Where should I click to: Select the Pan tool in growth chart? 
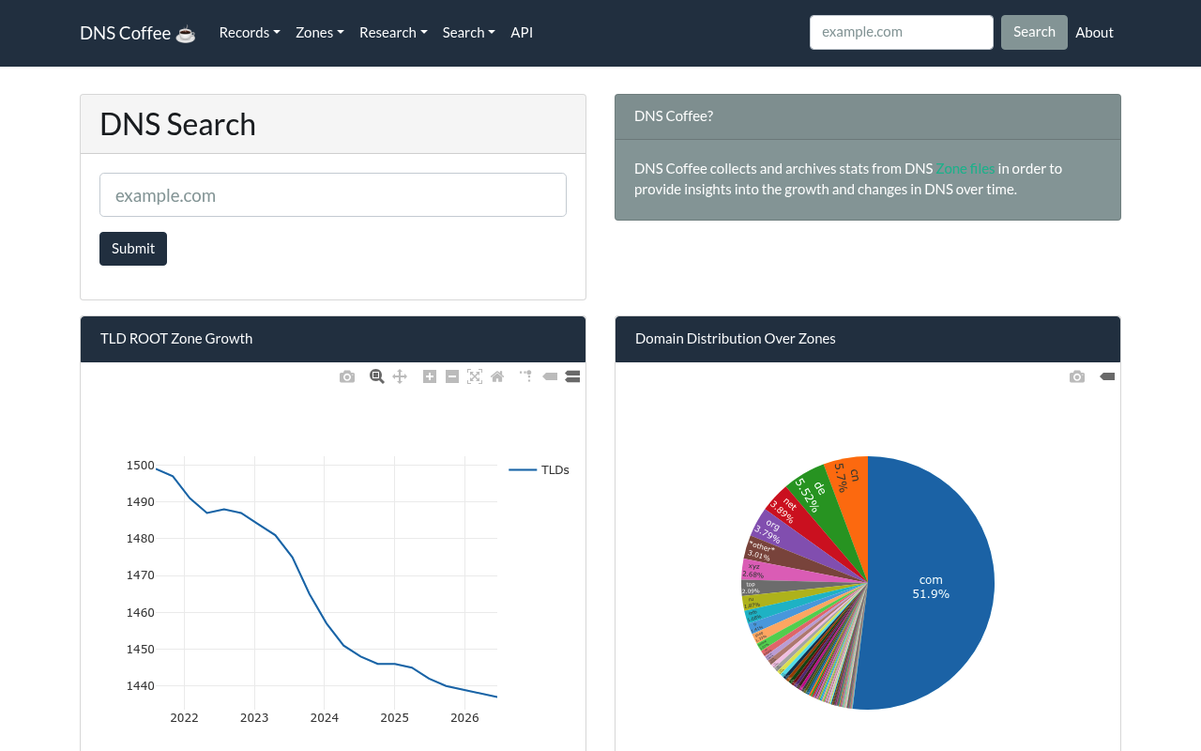(400, 376)
